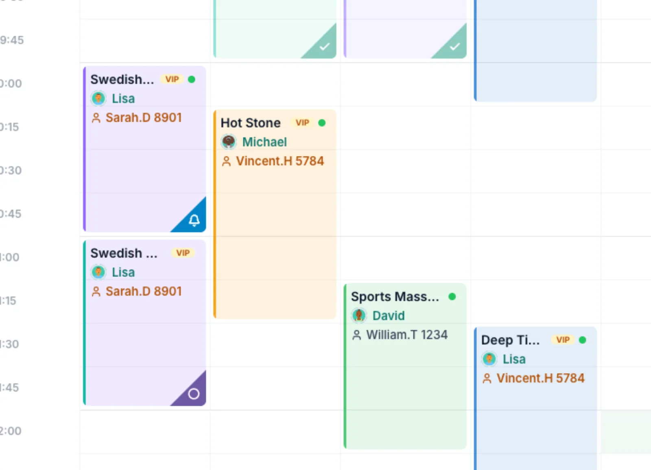Click the customer icon beside William.T 1234

click(x=356, y=335)
